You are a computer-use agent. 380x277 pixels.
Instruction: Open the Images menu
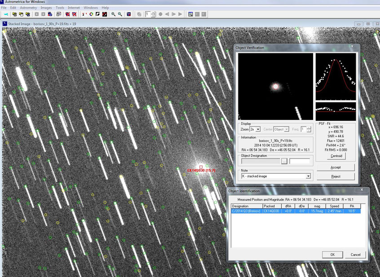pyautogui.click(x=46, y=8)
